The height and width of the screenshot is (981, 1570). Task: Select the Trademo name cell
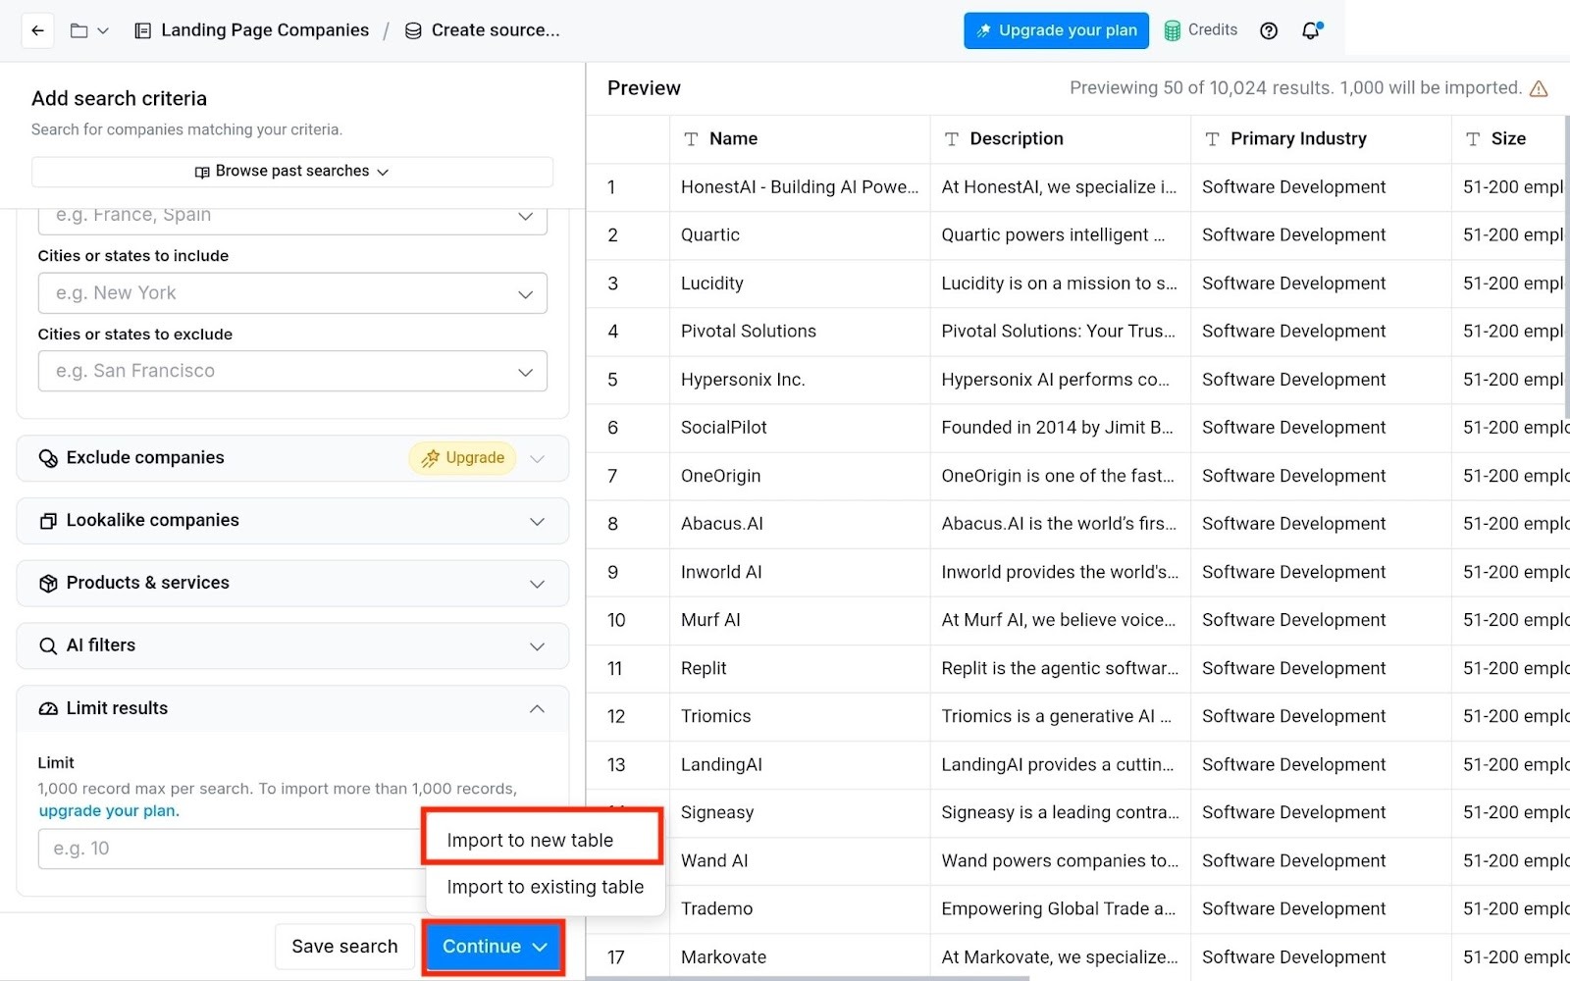(x=800, y=908)
